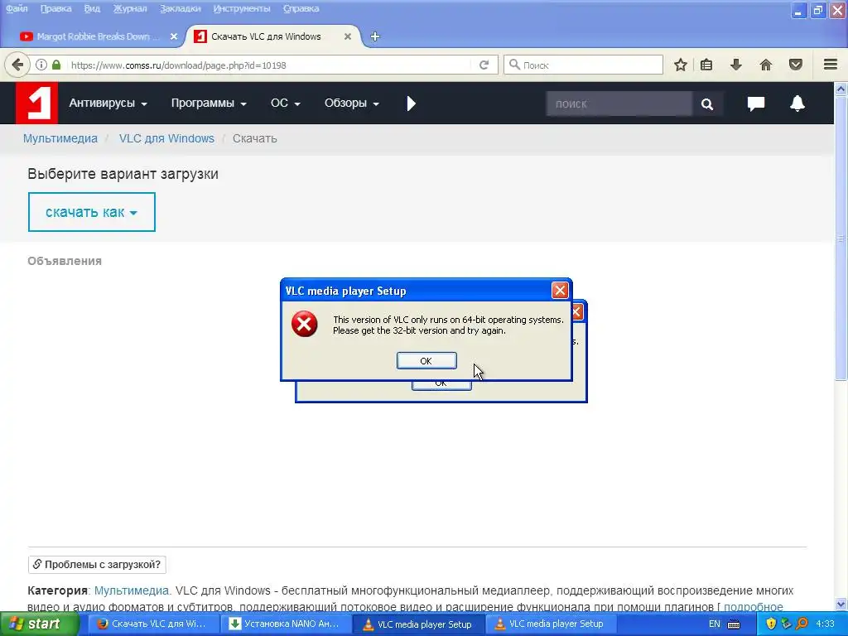Click the vertical page scrollbar thumb
The width and height of the screenshot is (848, 636).
(x=841, y=238)
